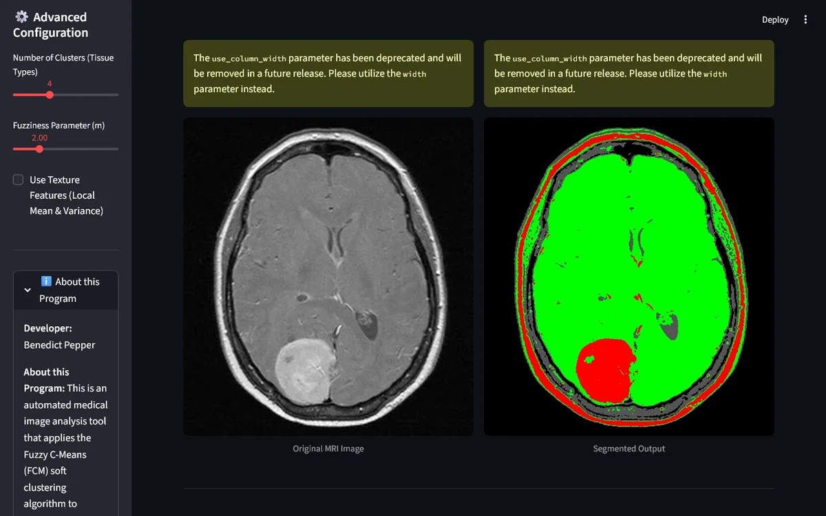Click the name 'Benedict Pepper'

click(59, 345)
